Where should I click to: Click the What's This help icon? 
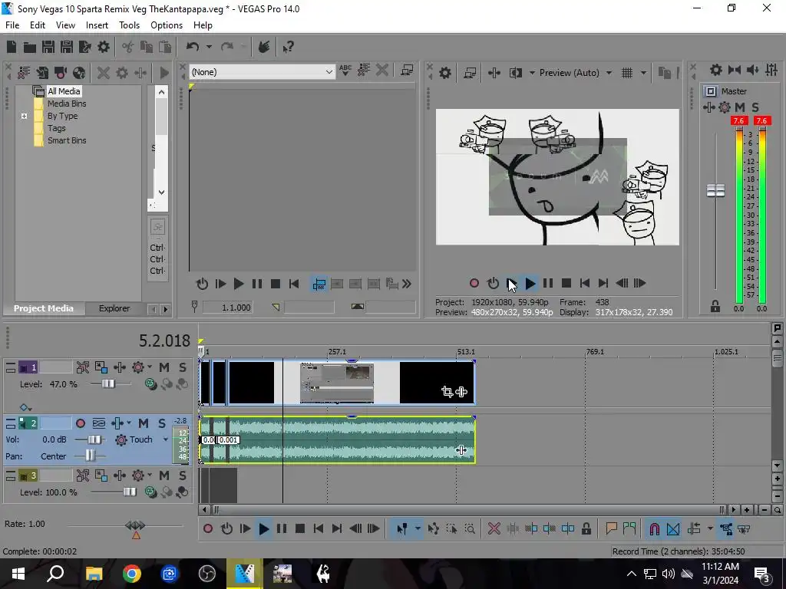point(288,47)
